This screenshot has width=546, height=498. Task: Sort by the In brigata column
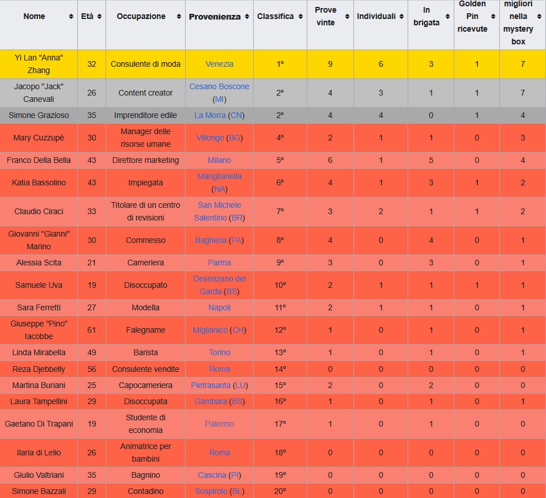447,16
